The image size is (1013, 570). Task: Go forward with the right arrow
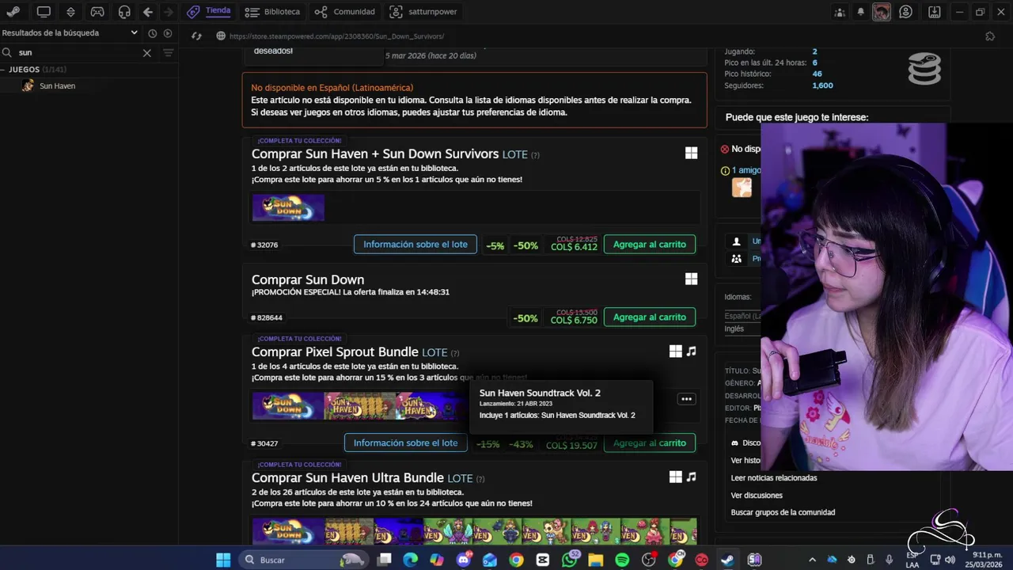coord(168,12)
